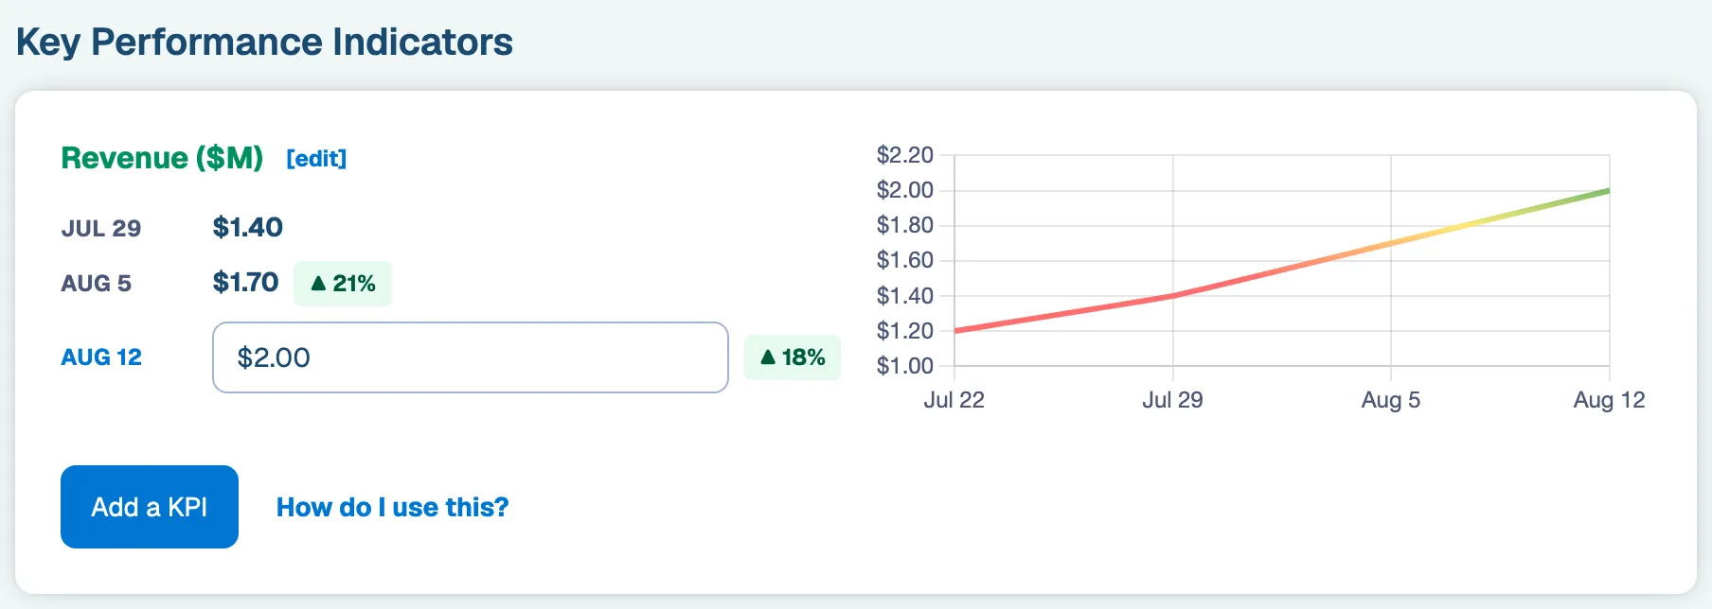
Task: Click the Add a KPI button
Action: pyautogui.click(x=150, y=507)
